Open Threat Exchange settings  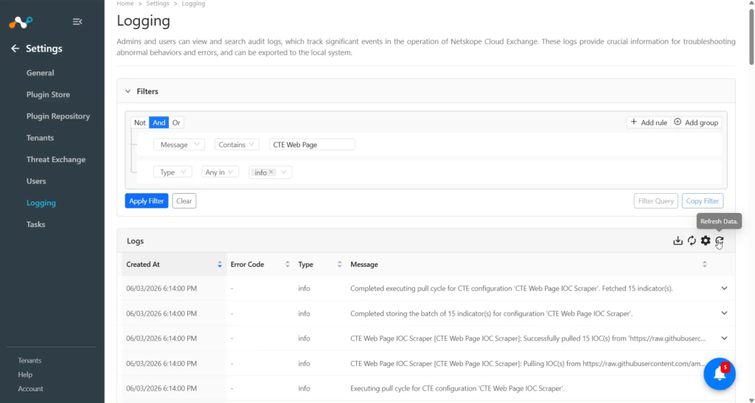56,160
